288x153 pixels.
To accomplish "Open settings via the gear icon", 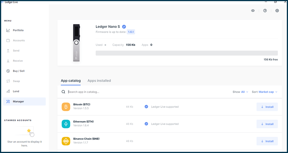I will [277, 11].
